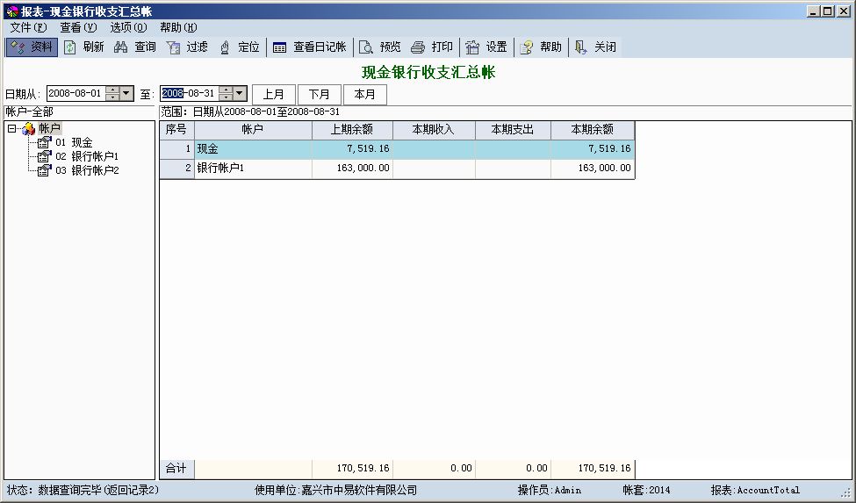The image size is (856, 503).
Task: Click the 上月 previous month button
Action: 274,94
